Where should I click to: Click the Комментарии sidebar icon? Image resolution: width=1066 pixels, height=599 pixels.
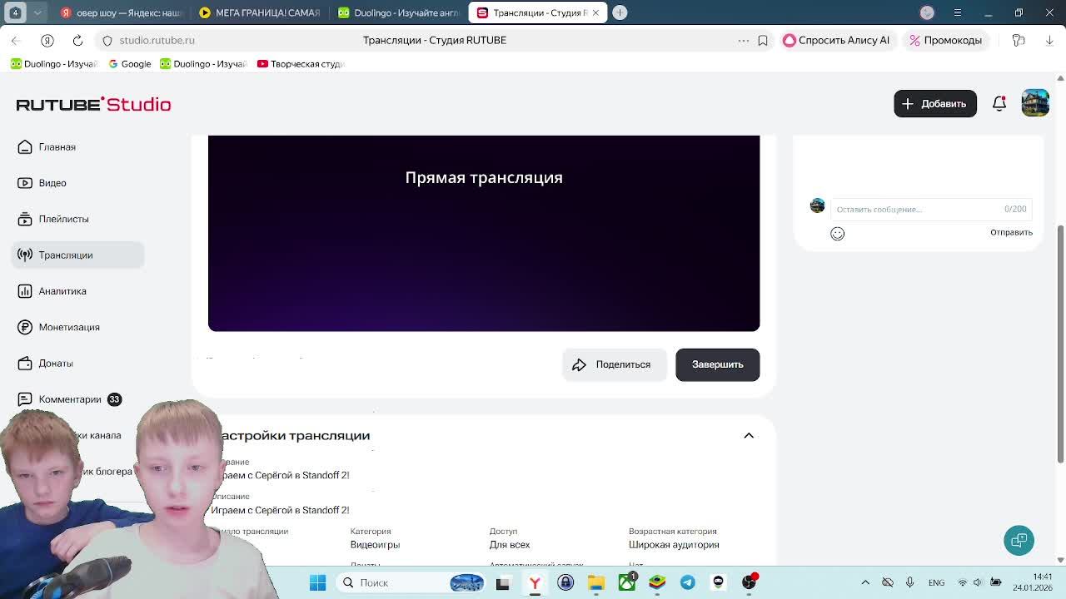(x=25, y=399)
